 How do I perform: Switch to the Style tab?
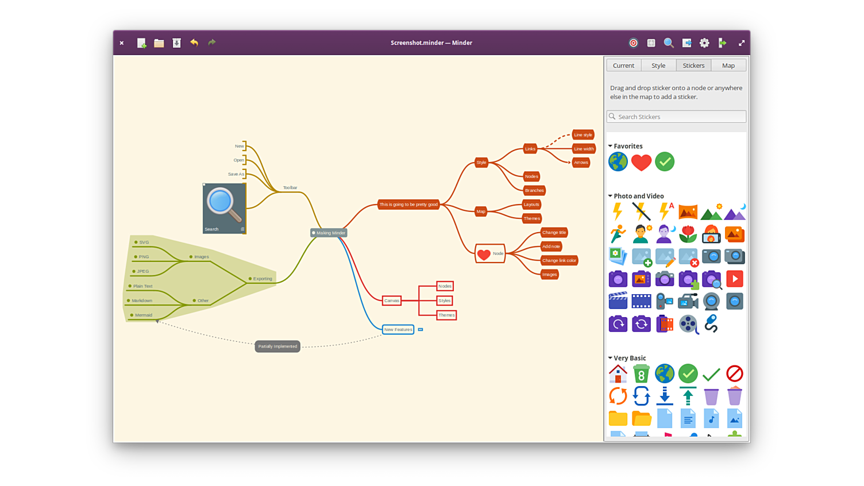658,65
